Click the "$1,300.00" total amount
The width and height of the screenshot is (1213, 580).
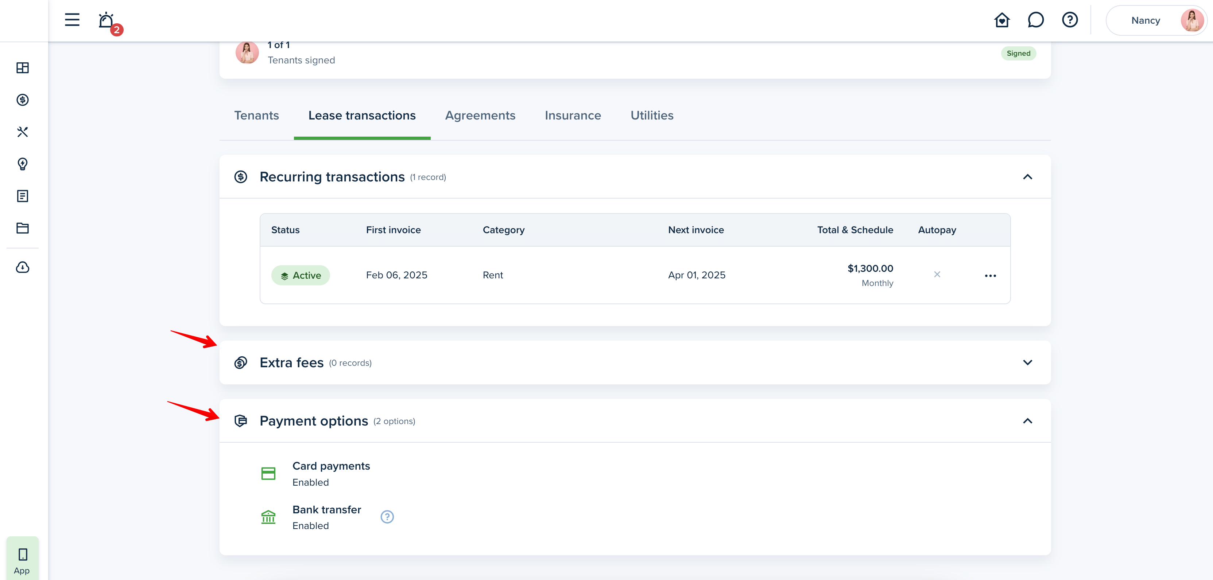pos(870,268)
